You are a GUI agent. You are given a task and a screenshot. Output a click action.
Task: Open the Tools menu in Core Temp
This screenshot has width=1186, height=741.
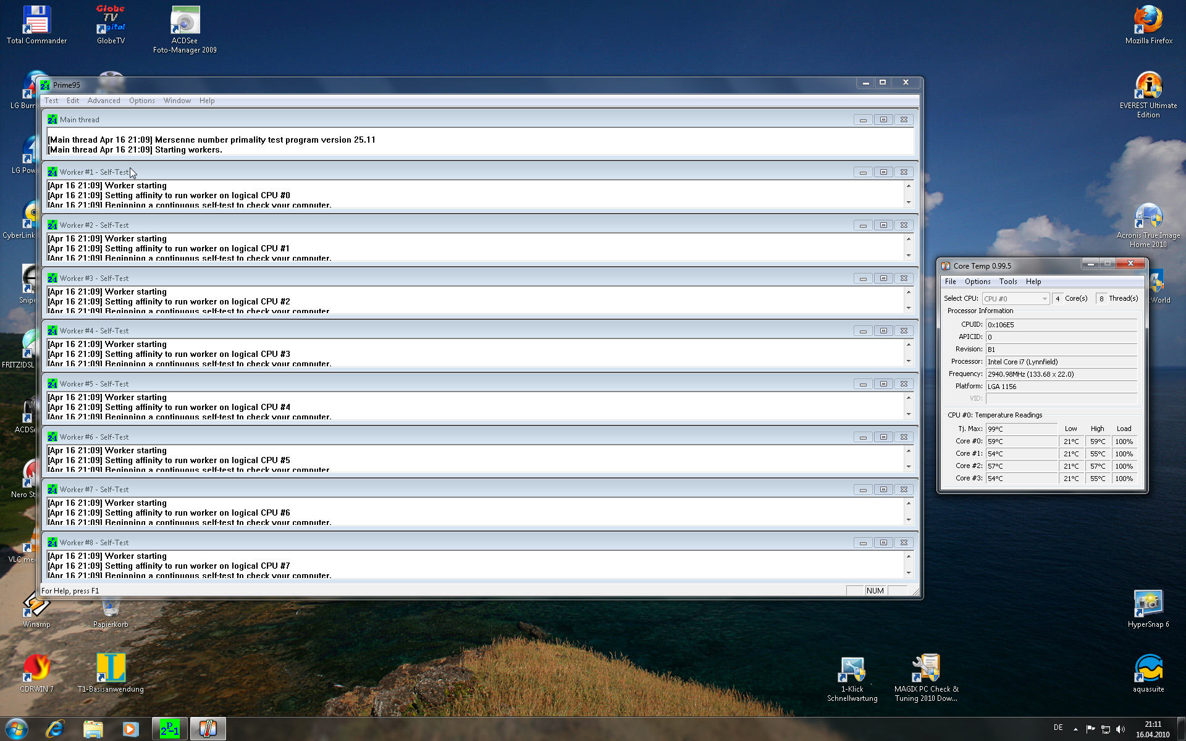tap(1007, 282)
